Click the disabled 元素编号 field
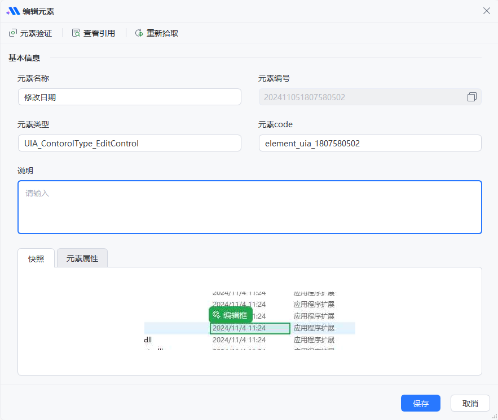Viewport: 498px width, 420px height. 361,97
